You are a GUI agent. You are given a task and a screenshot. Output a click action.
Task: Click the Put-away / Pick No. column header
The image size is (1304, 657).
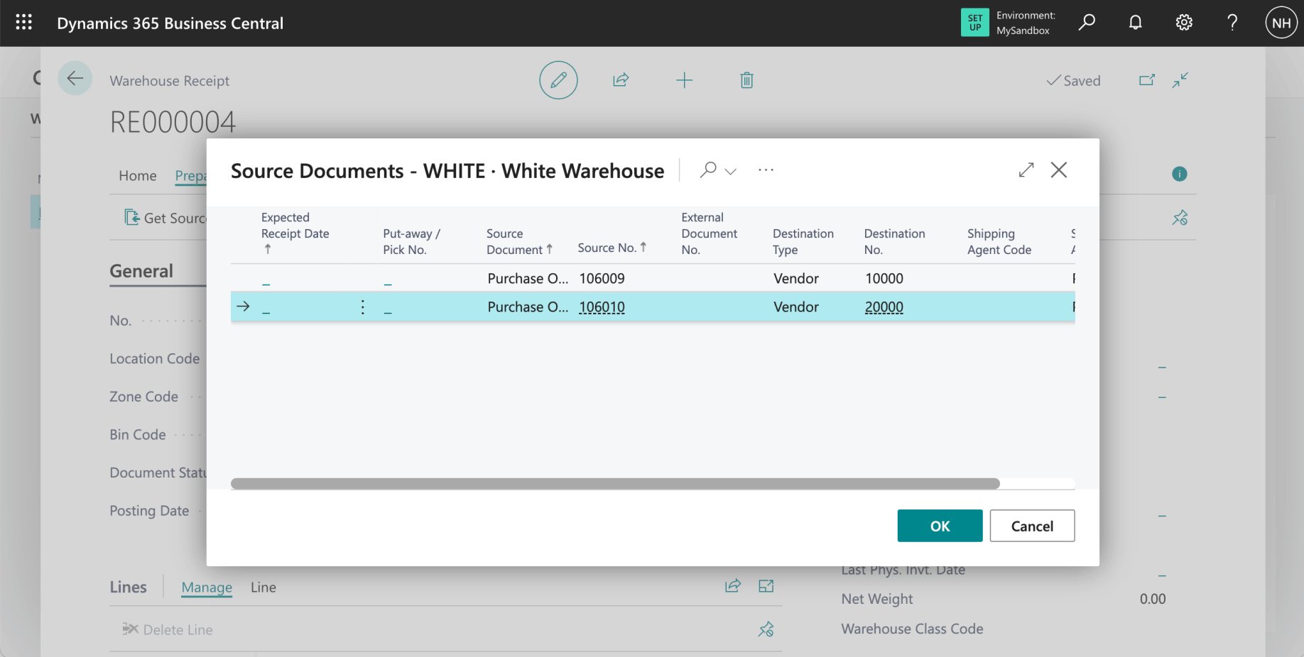411,241
